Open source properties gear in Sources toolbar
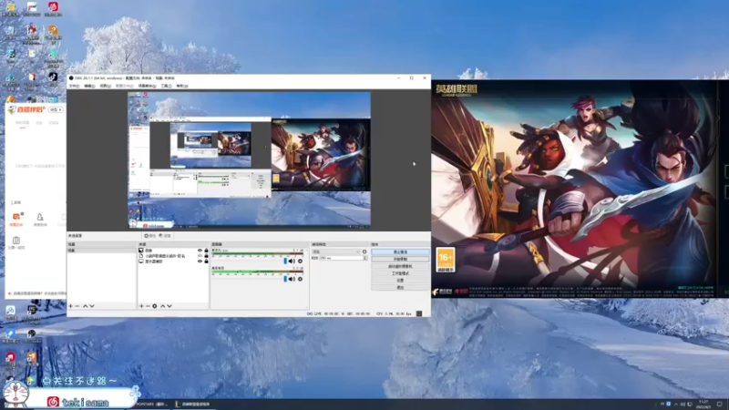 tap(155, 306)
